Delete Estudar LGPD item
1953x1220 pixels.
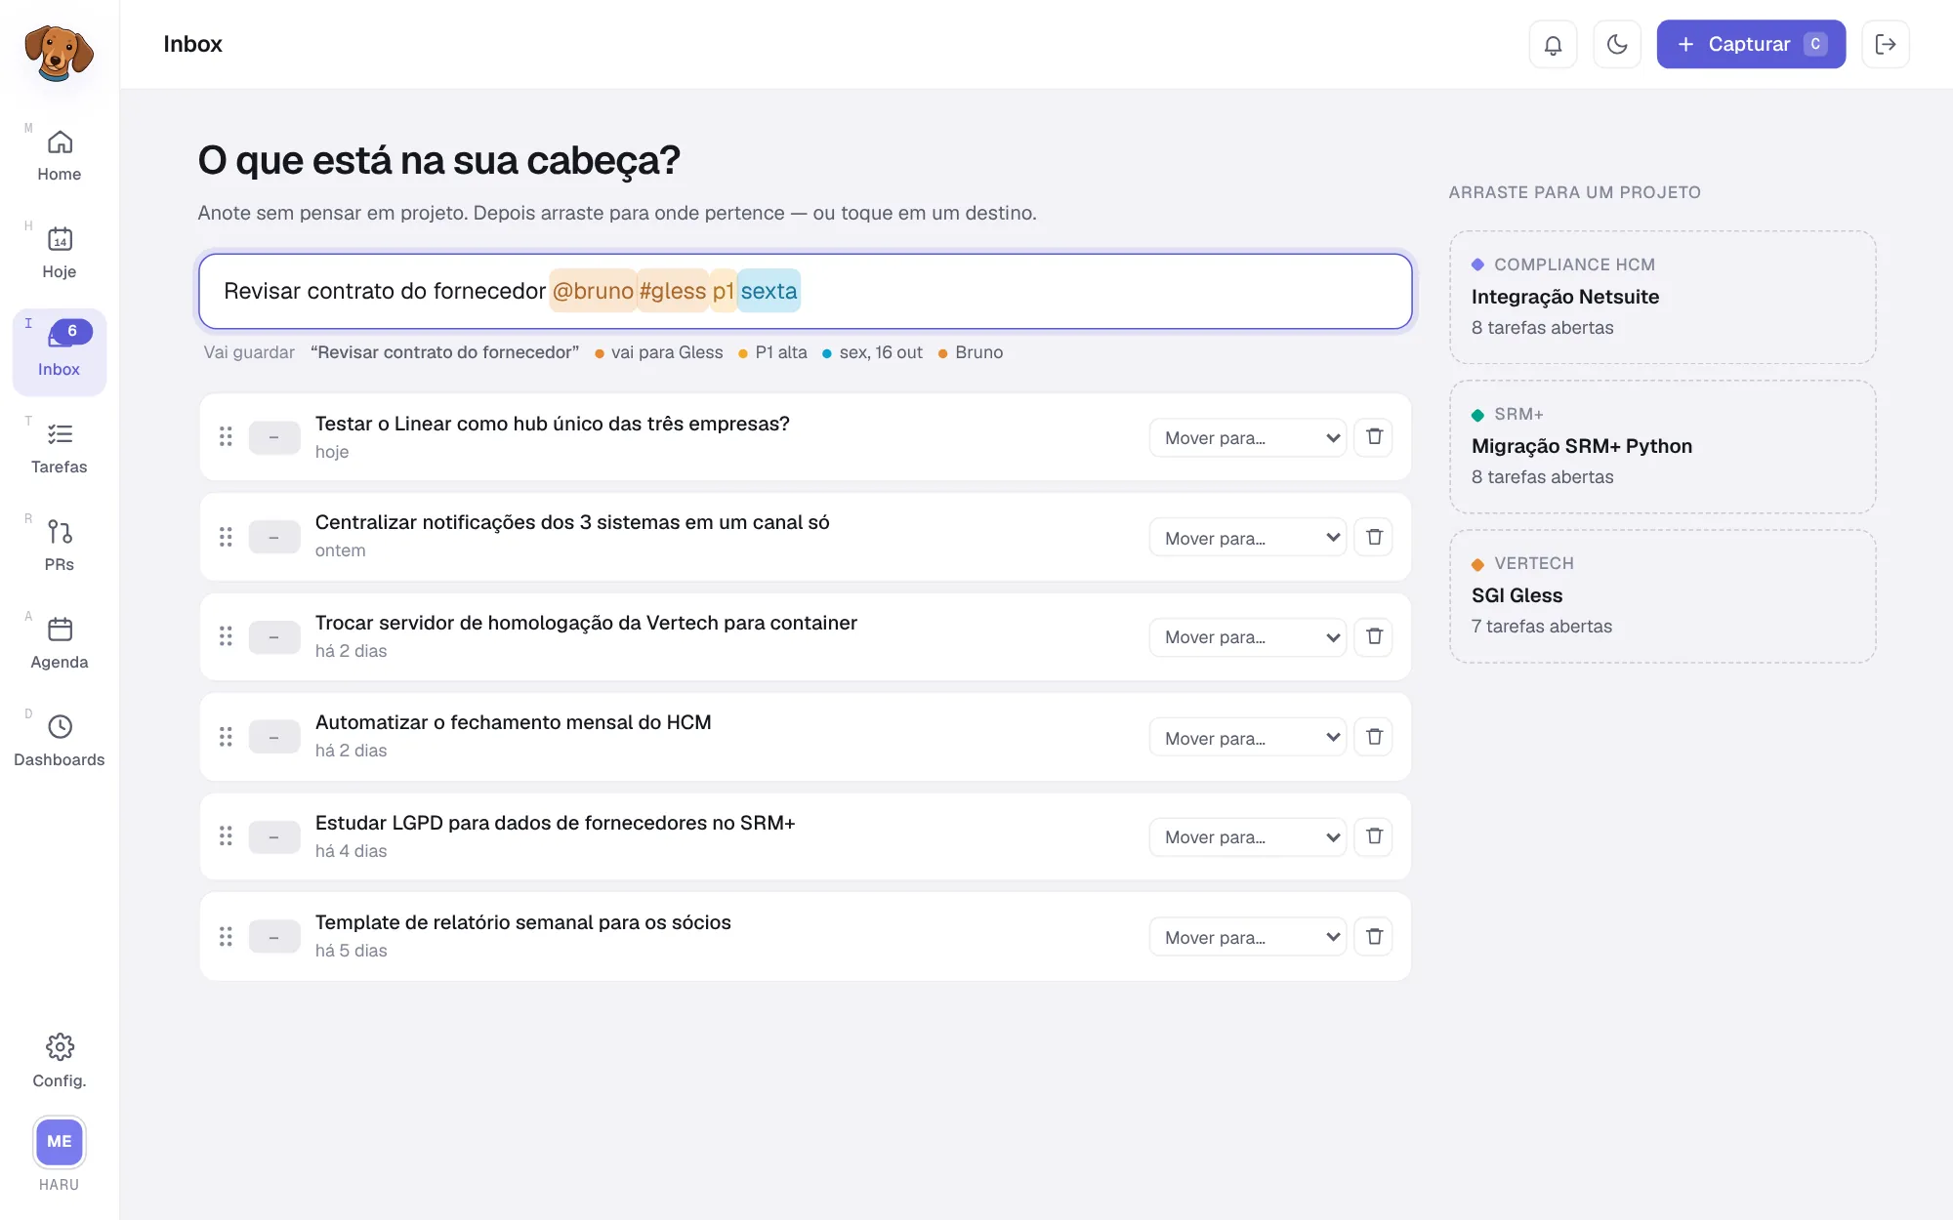pos(1374,837)
